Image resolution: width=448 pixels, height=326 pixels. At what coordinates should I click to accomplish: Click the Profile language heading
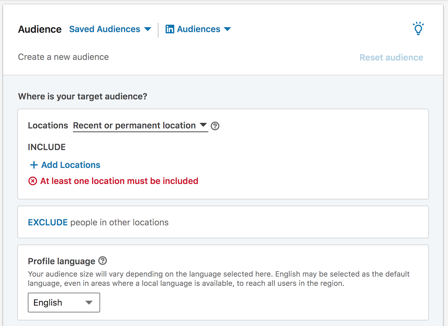[x=61, y=261]
